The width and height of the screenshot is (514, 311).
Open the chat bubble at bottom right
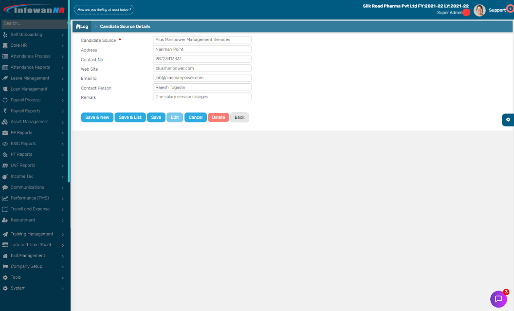pyautogui.click(x=499, y=299)
